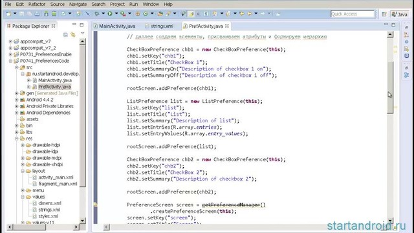Screen dimensions: 414x233
Task: Click Package Explorer horizontal scroll right arrow
Action: pos(76,227)
